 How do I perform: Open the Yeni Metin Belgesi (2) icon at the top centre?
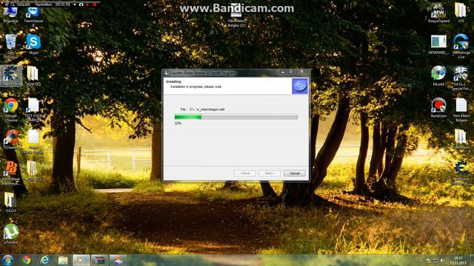(236, 16)
